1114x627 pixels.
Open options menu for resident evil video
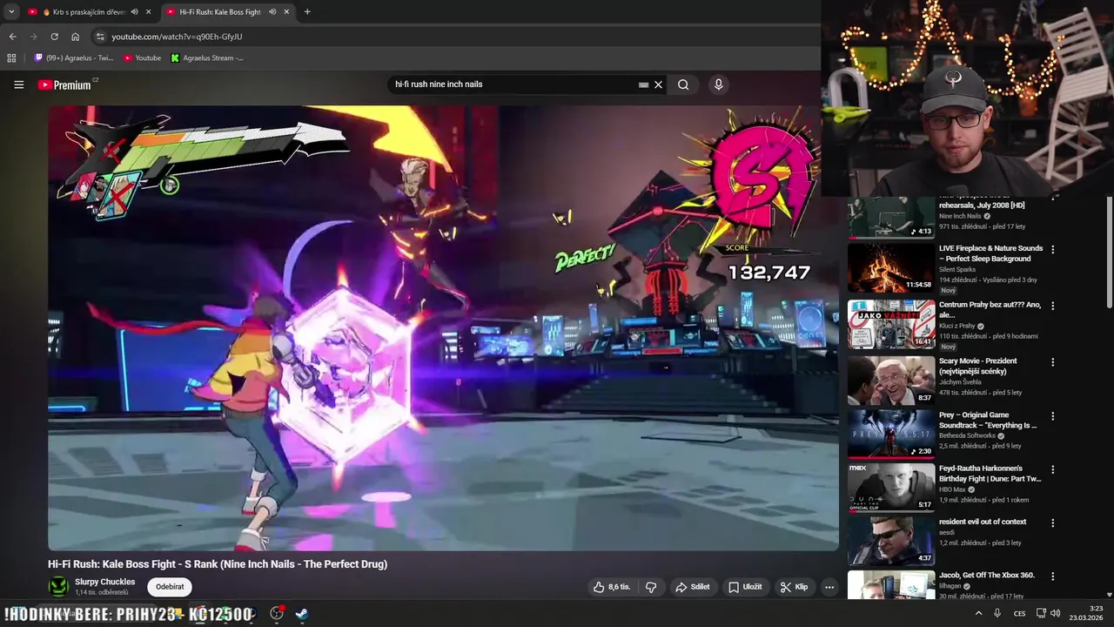(1053, 523)
